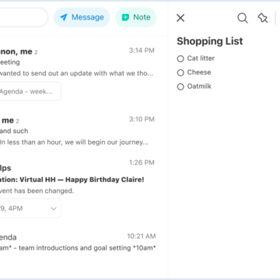Click the 'event has been changed' line

coord(37,191)
